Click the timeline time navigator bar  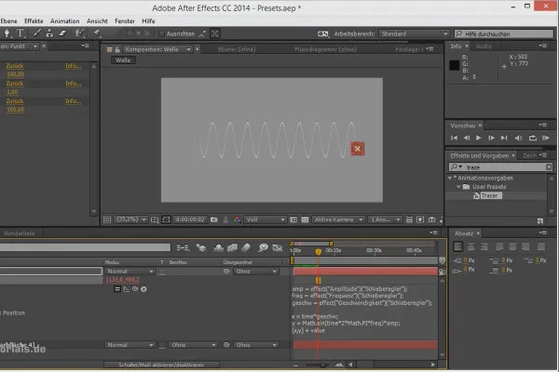click(x=311, y=244)
